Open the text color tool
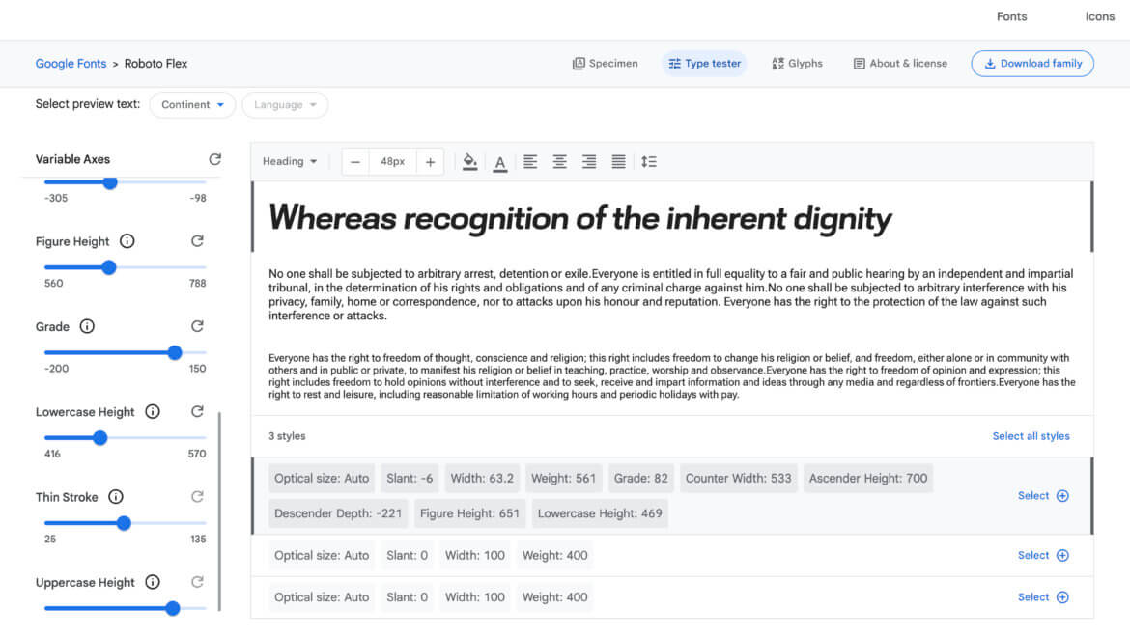Image resolution: width=1130 pixels, height=637 pixels. [x=499, y=161]
